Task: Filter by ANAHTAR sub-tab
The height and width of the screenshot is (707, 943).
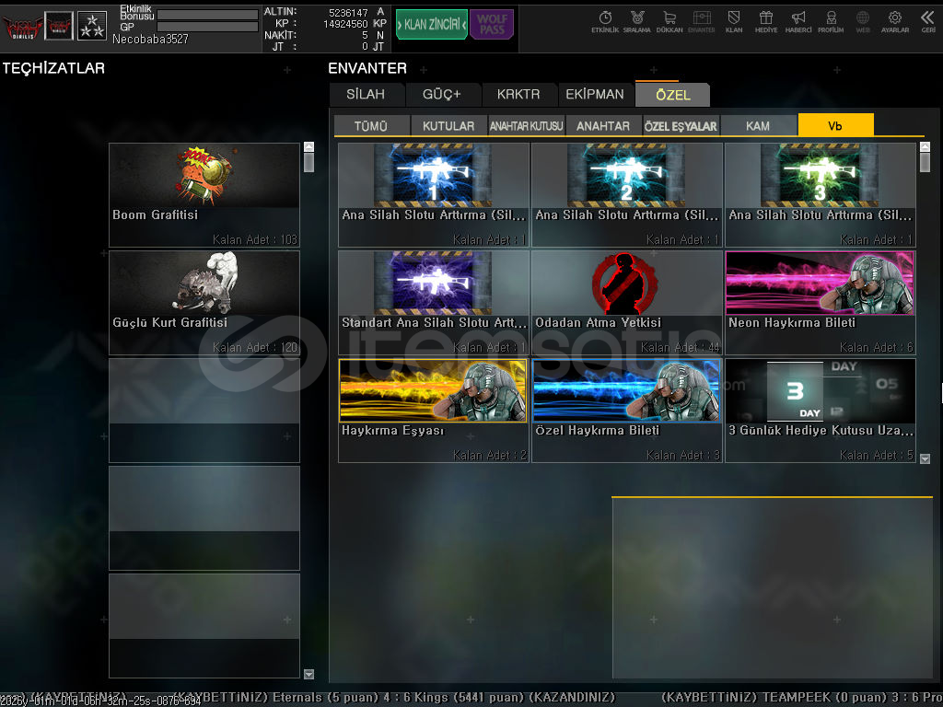Action: coord(603,125)
